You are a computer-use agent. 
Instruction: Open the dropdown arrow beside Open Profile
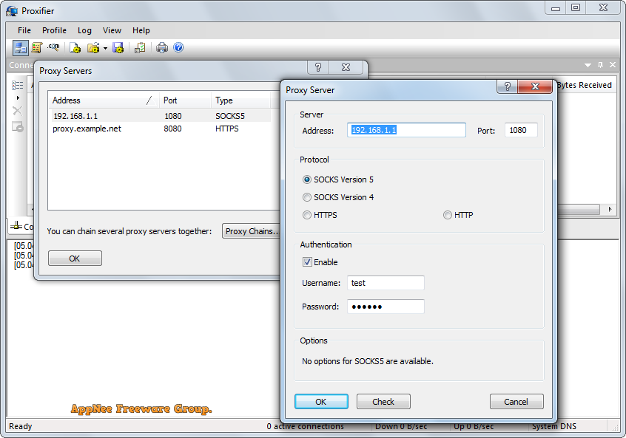pyautogui.click(x=105, y=48)
